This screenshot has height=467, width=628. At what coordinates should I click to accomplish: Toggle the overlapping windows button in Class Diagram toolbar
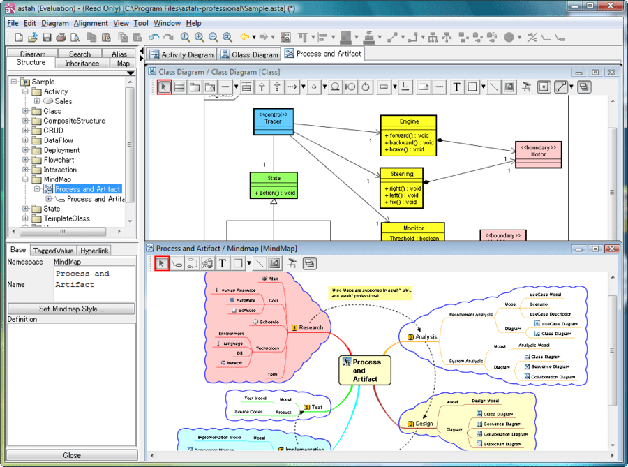point(584,87)
